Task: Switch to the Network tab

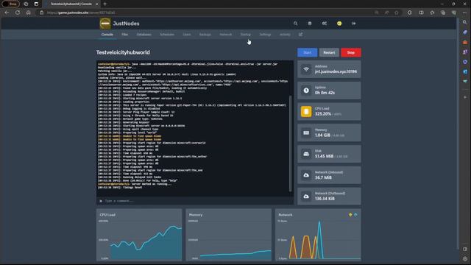Action: pos(226,35)
